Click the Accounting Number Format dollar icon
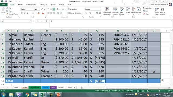This screenshot has height=97, width=173. point(86,13)
